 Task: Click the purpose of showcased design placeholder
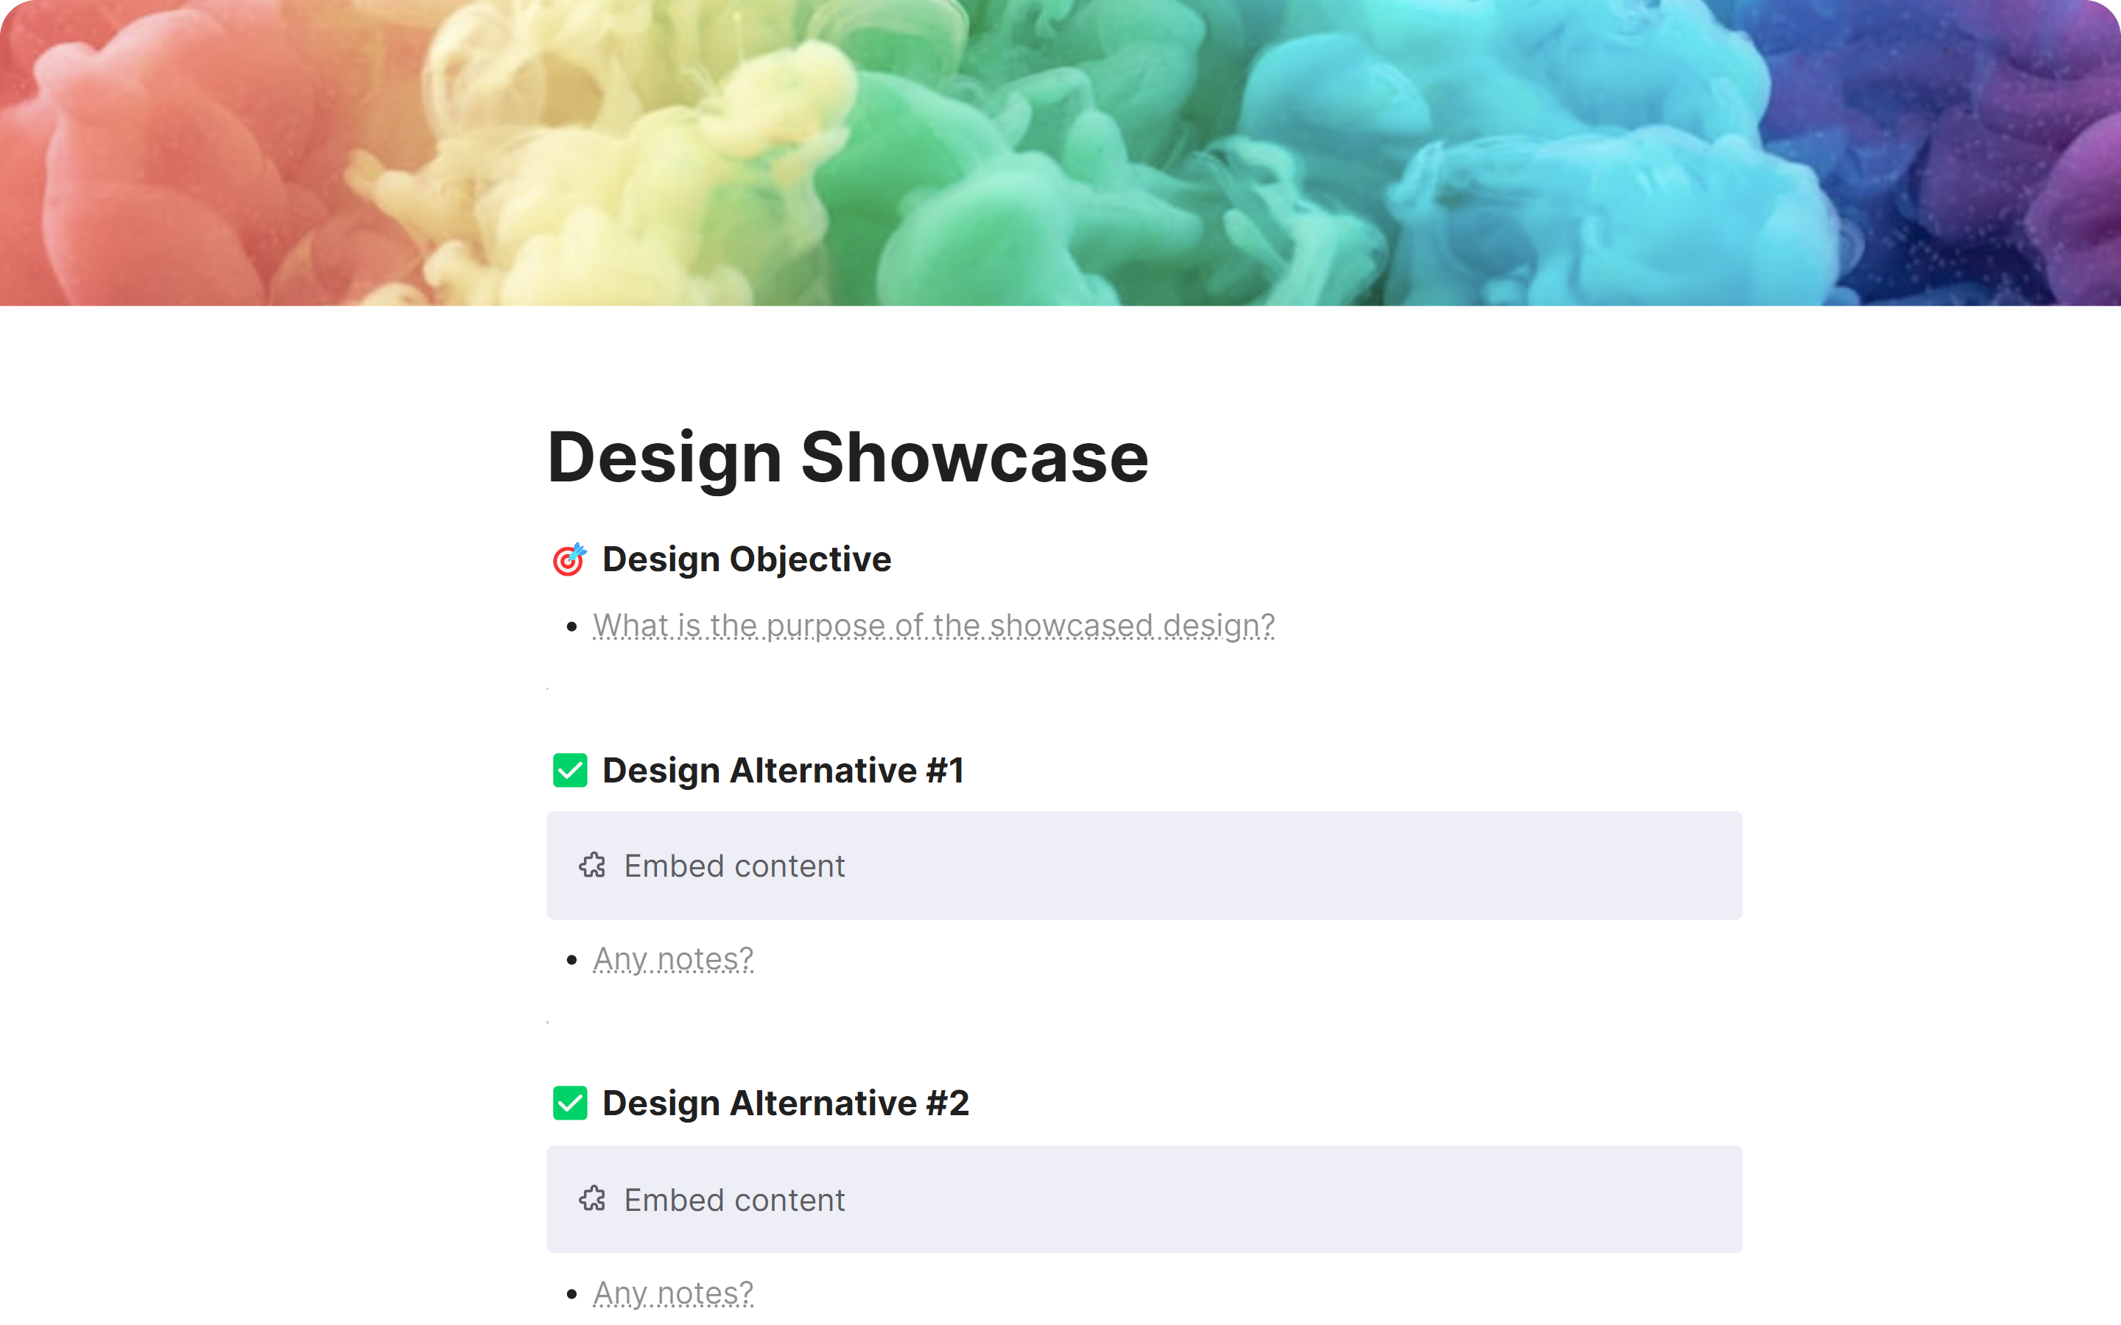[933, 626]
